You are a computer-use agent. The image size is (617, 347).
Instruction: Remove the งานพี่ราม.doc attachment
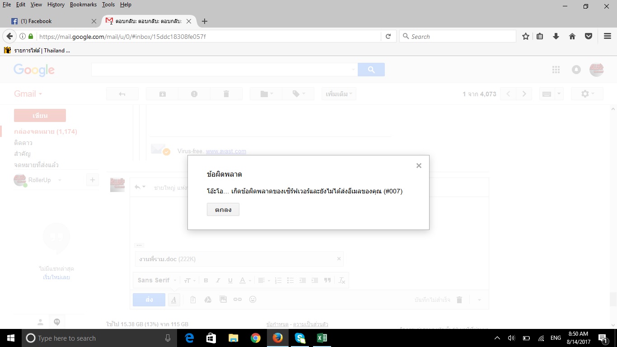pyautogui.click(x=339, y=259)
